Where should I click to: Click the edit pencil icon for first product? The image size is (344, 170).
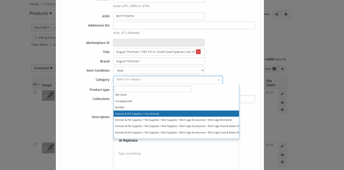pos(283,94)
